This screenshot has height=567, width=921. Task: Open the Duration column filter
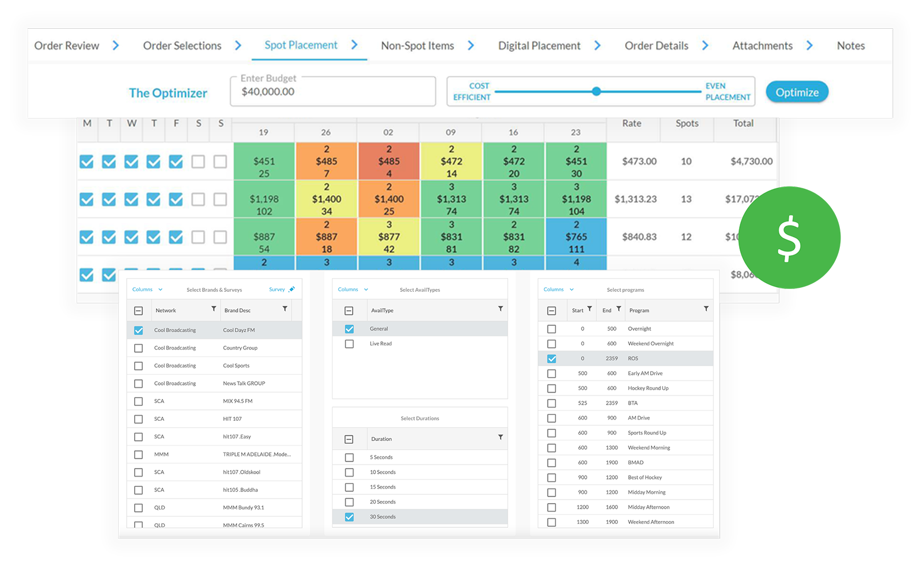pyautogui.click(x=500, y=437)
